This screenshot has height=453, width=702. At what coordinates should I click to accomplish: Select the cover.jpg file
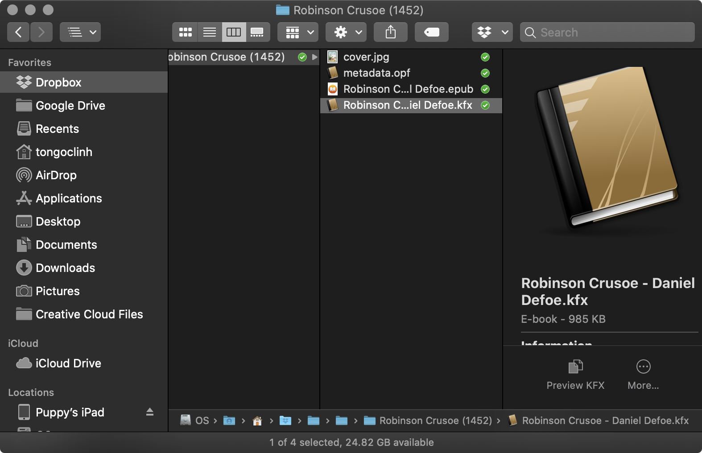pyautogui.click(x=366, y=57)
